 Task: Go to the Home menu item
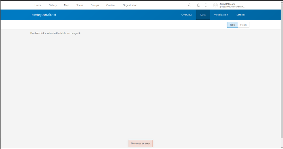coord(38,5)
